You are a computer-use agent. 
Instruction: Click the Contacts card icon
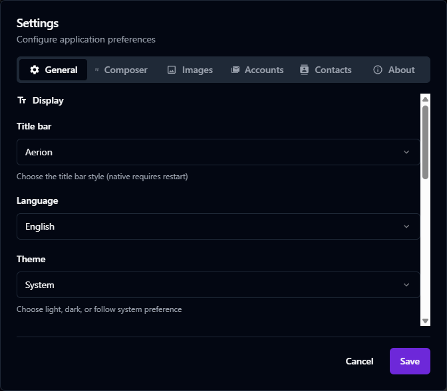tap(305, 70)
